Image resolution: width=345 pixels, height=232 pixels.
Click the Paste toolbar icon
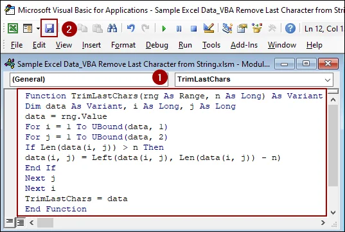click(x=97, y=28)
